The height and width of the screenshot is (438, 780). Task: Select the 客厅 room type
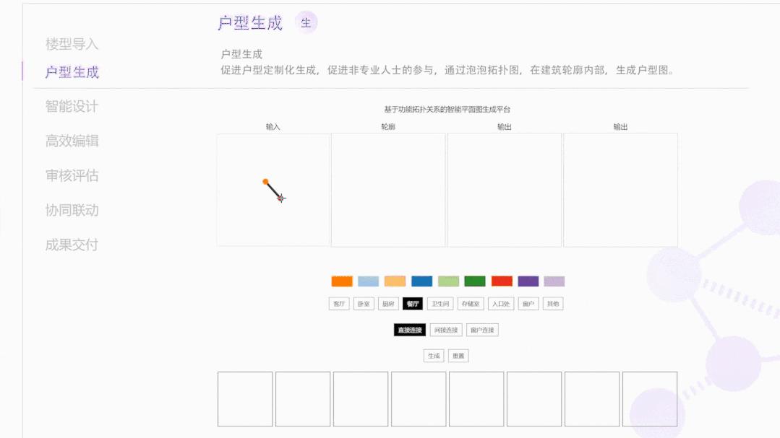[x=338, y=304]
